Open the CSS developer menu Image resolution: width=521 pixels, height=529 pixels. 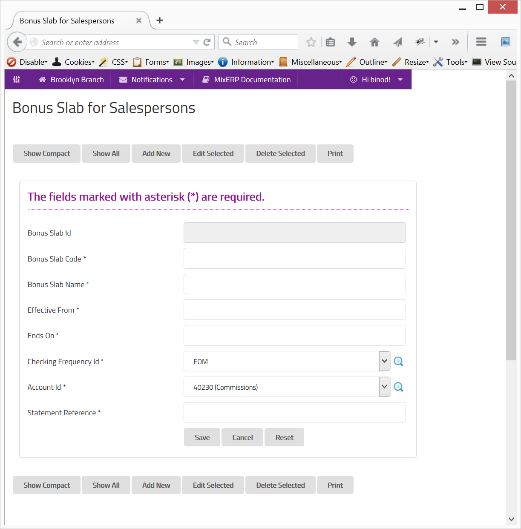pos(114,62)
